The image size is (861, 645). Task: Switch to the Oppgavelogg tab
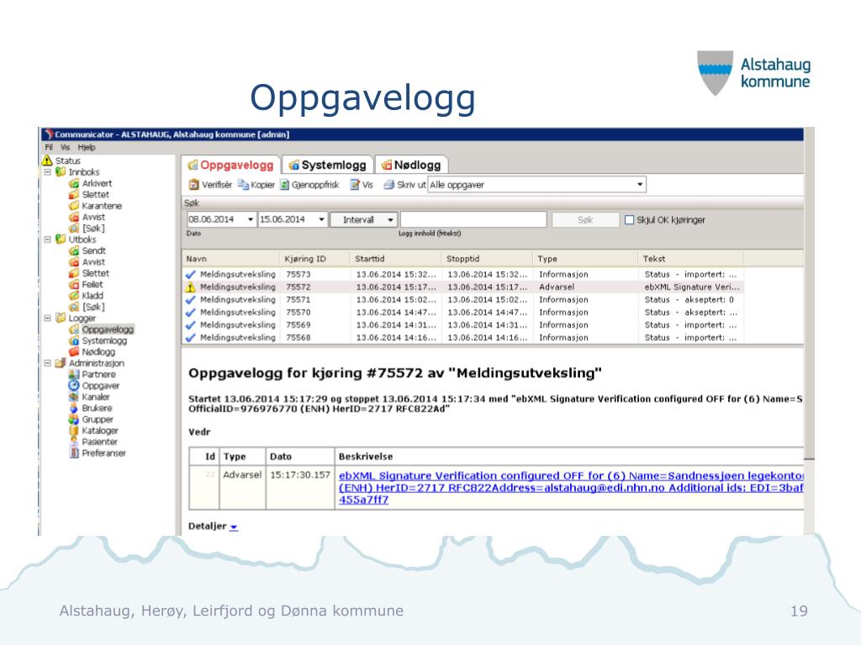tap(230, 165)
